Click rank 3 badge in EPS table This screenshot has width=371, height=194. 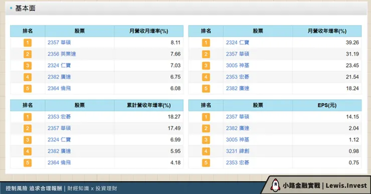point(206,140)
